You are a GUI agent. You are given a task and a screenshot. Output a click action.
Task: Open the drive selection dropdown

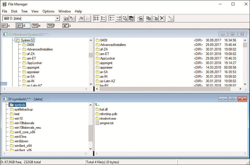pyautogui.click(x=58, y=18)
